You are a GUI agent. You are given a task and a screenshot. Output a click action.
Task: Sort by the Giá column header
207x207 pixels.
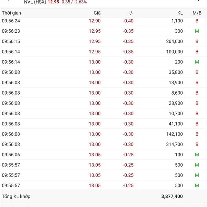coord(97,13)
